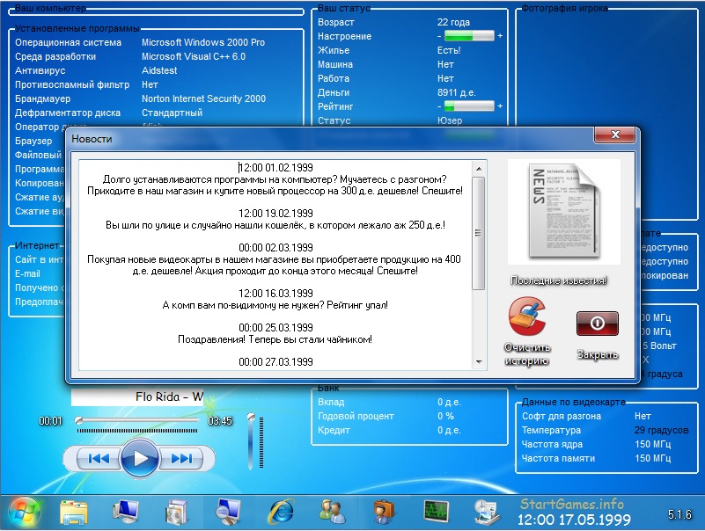Image resolution: width=705 pixels, height=531 pixels.
Task: Skip to the previous track
Action: [98, 458]
